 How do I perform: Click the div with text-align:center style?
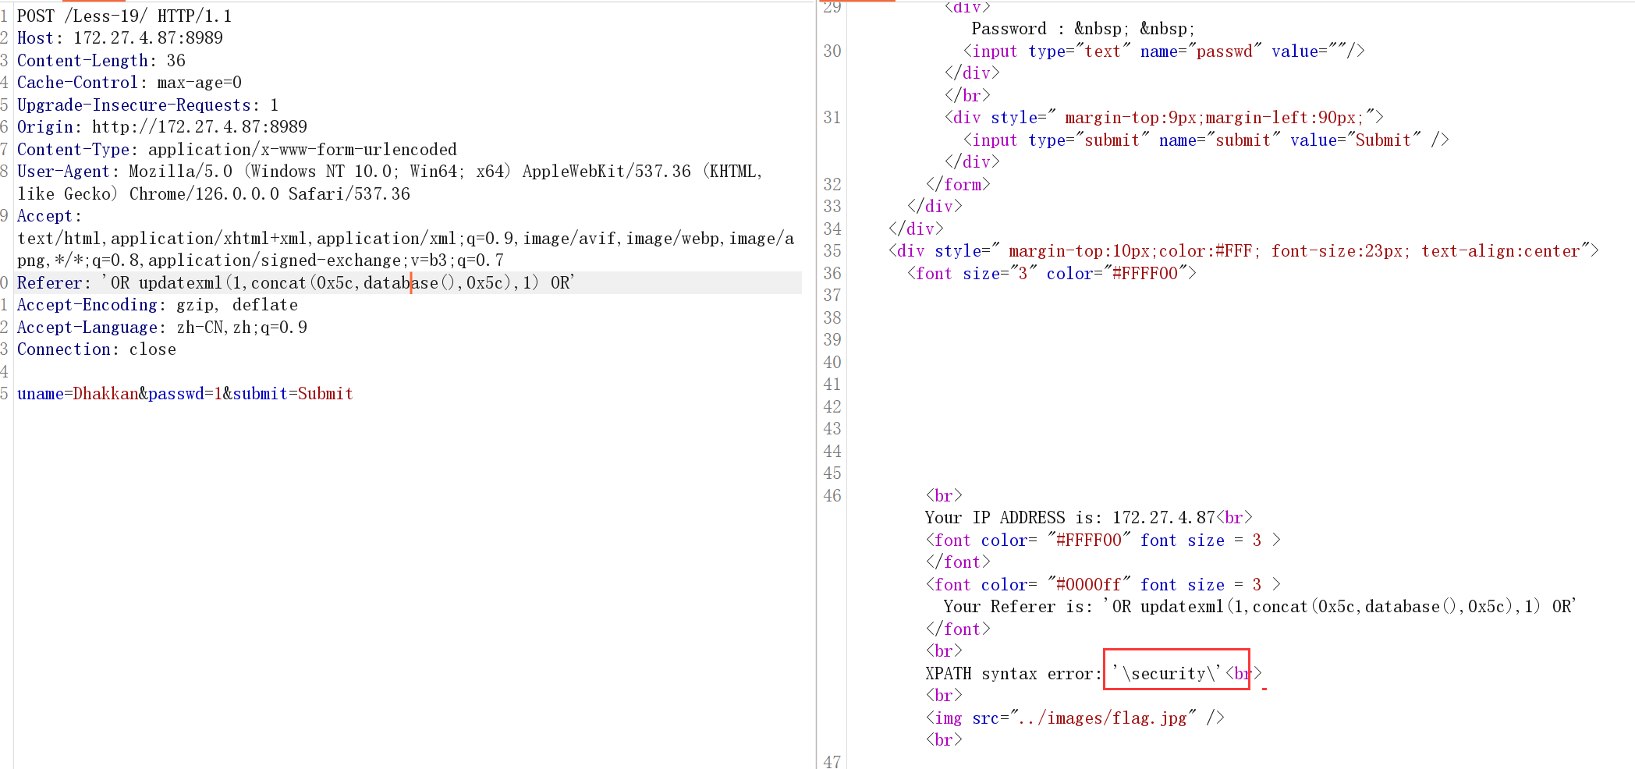pyautogui.click(x=1243, y=251)
